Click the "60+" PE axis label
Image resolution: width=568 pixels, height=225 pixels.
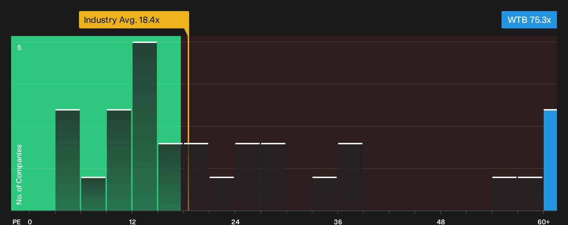[x=544, y=222]
